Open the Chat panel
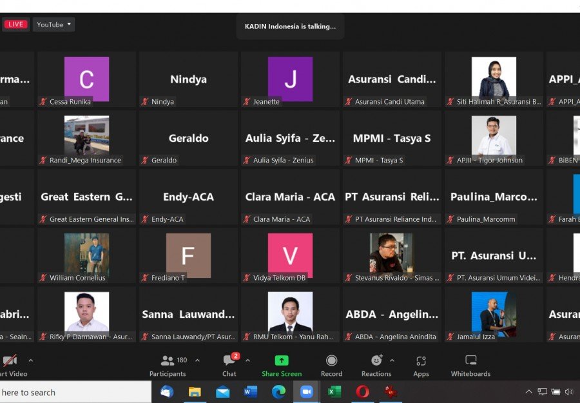This screenshot has height=403, width=580. (229, 366)
